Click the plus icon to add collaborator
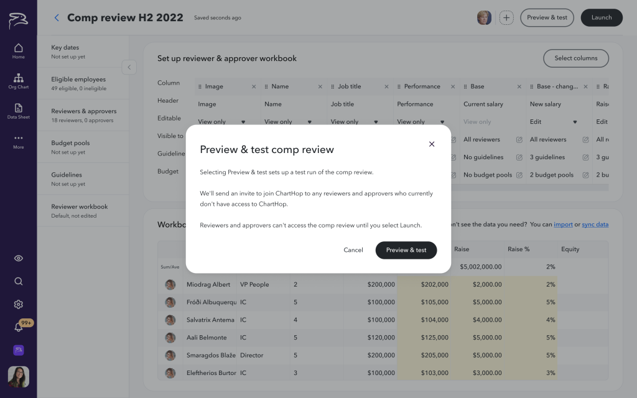The width and height of the screenshot is (637, 398). pyautogui.click(x=506, y=17)
